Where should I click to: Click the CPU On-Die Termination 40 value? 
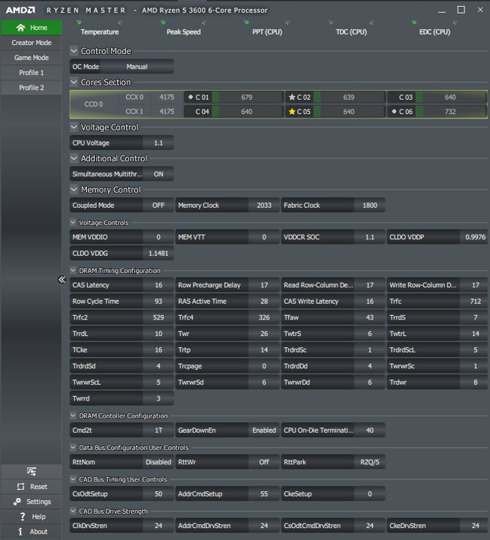(x=370, y=430)
